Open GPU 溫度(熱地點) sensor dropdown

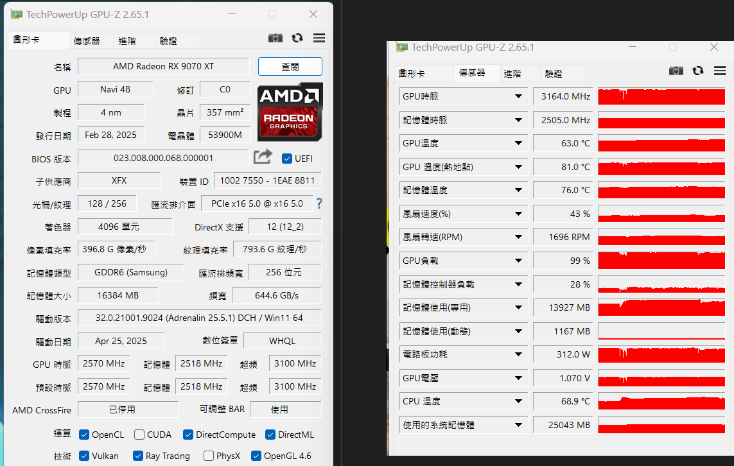pos(518,166)
